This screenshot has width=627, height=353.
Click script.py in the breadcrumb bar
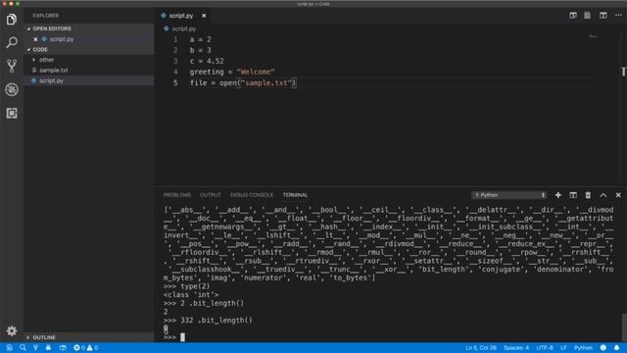pyautogui.click(x=183, y=28)
